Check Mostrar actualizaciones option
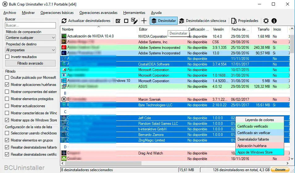 7,106
